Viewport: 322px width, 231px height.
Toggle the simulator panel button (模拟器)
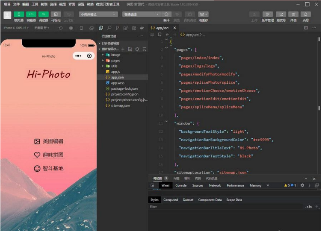pos(19,15)
